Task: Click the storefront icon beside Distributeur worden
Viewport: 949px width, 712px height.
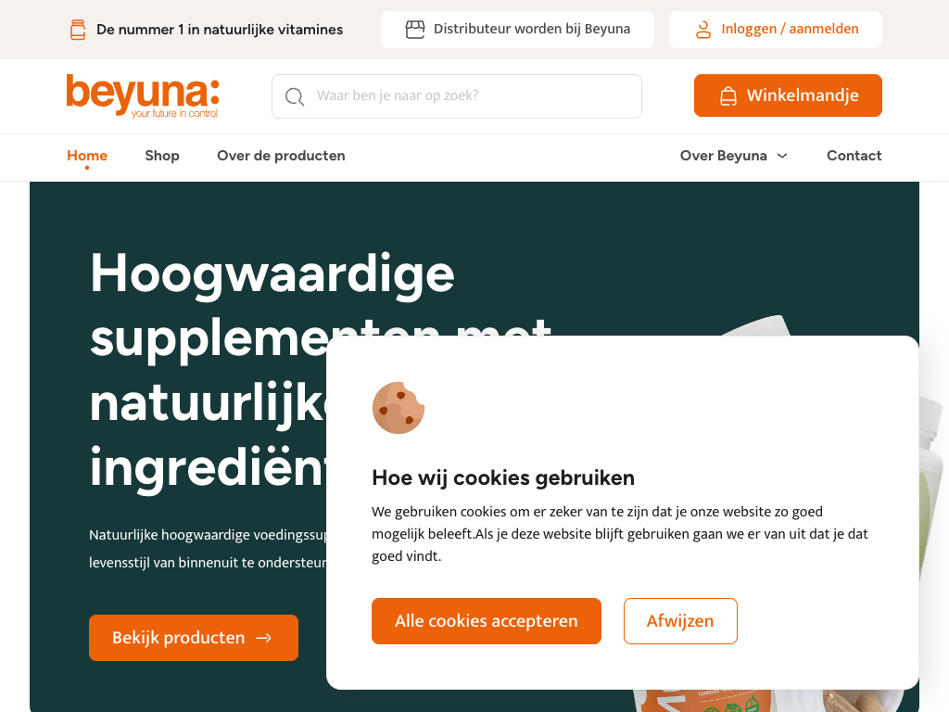Action: tap(414, 29)
